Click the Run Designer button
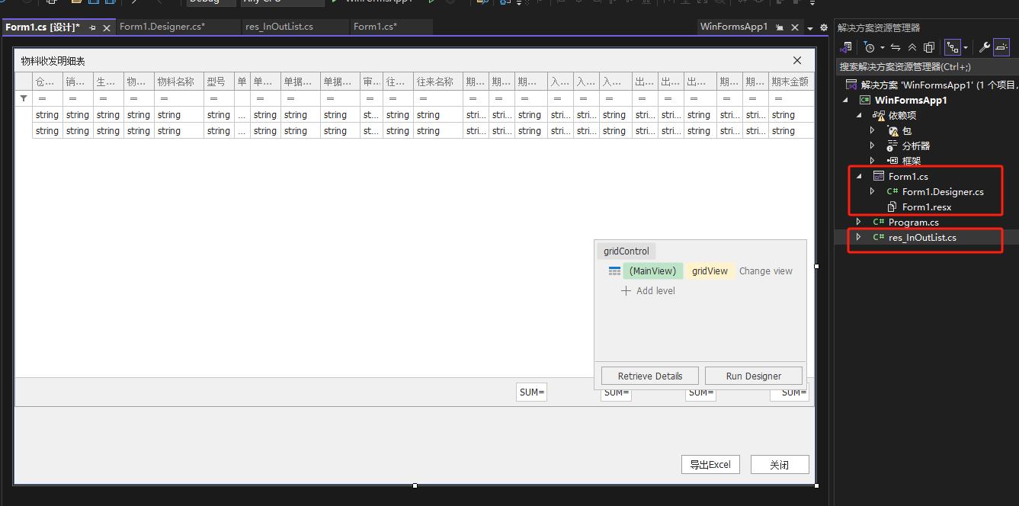Viewport: 1019px width, 506px height. (753, 375)
